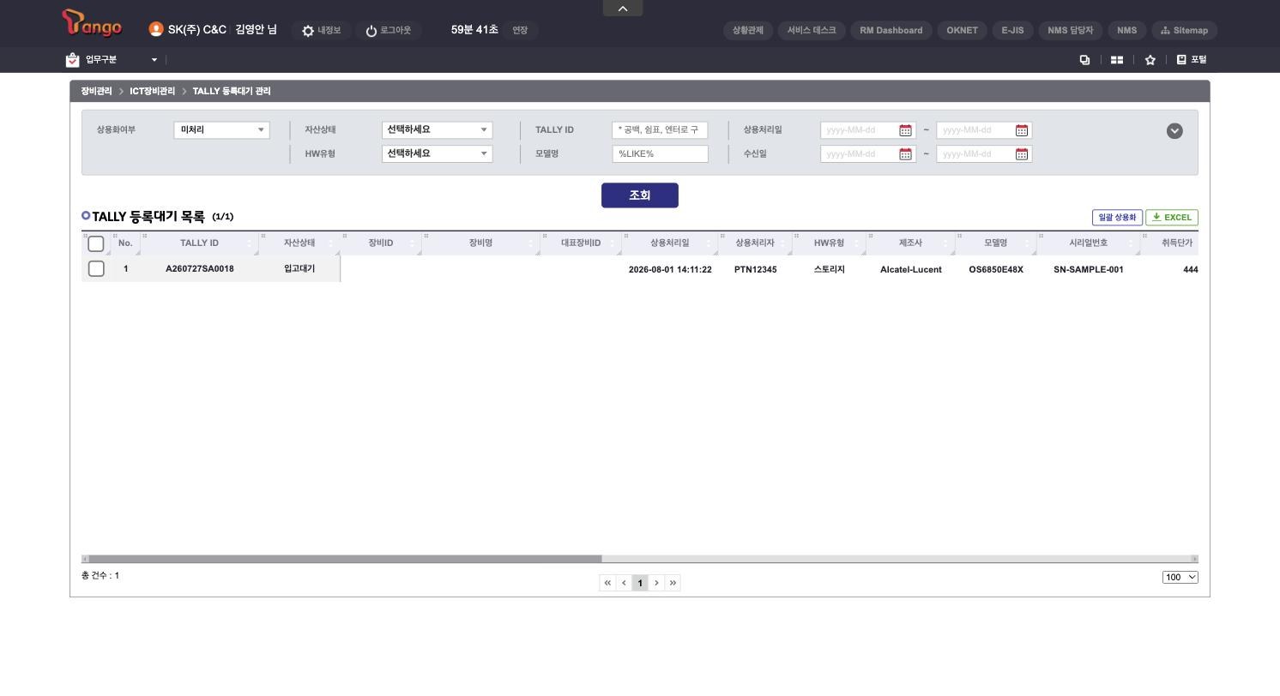Open the 상황관제 menu
The height and width of the screenshot is (696, 1280).
pyautogui.click(x=748, y=30)
